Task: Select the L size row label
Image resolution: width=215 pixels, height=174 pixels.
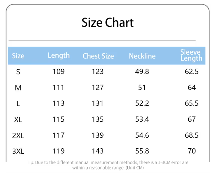Action: pyautogui.click(x=18, y=103)
